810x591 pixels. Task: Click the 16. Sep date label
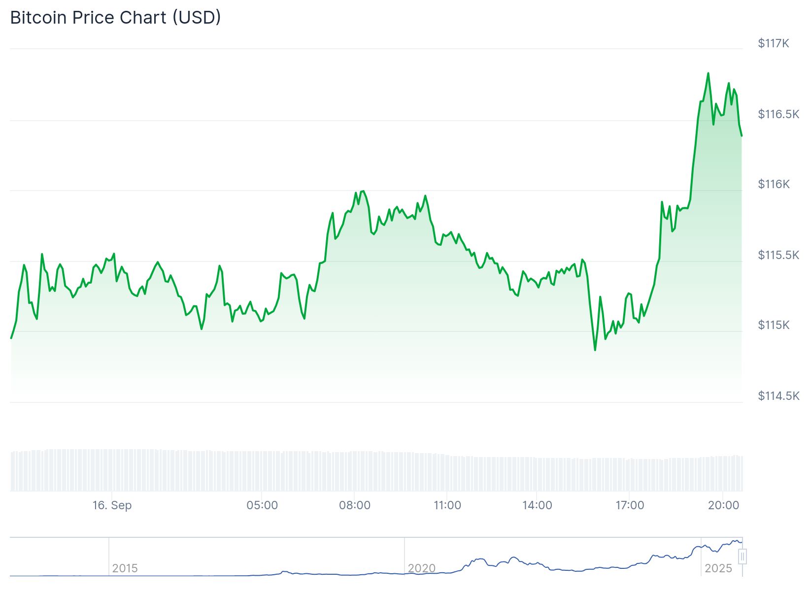112,505
